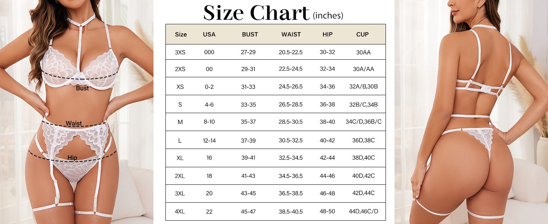Select the 'WAIST' column header
548x224 pixels.
291,34
